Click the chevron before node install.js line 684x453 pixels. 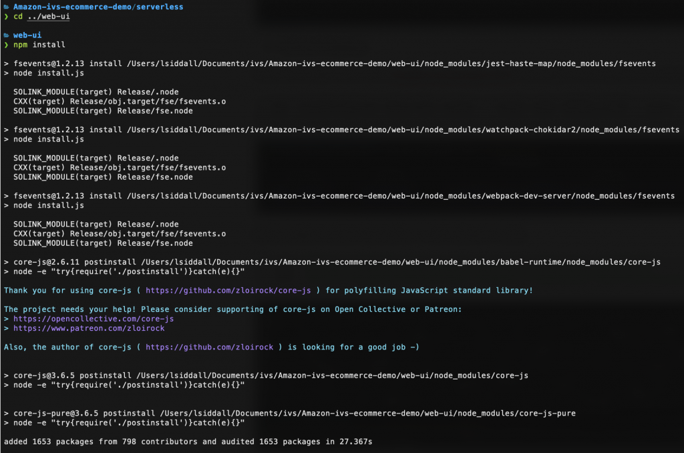(x=6, y=73)
